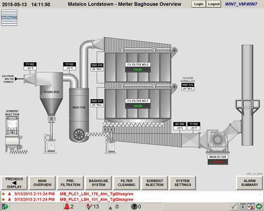Image resolution: width=264 pixels, height=211 pixels.
Task: Click the small grey bell counter icon
Action: tap(110, 208)
